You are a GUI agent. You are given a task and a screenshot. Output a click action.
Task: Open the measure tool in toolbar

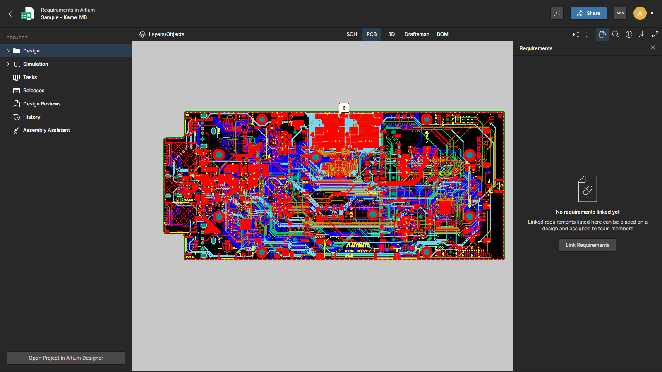click(576, 34)
